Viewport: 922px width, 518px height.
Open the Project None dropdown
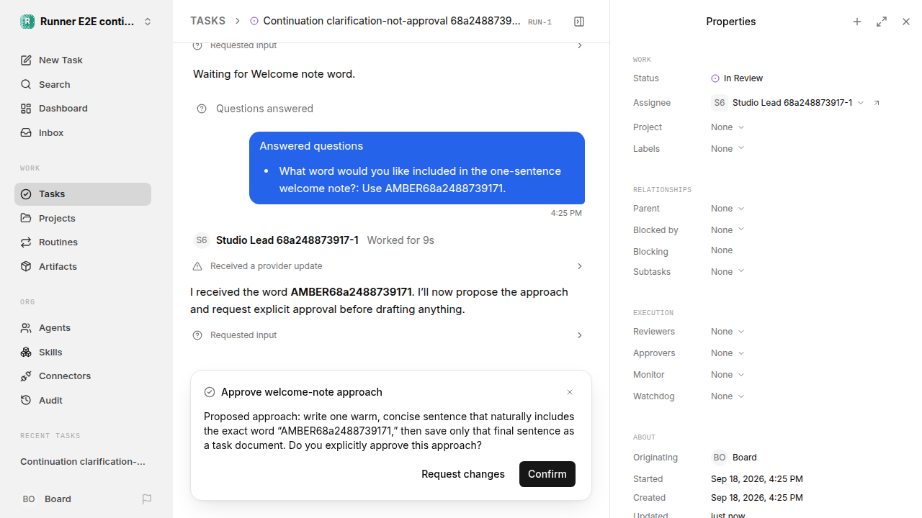728,127
